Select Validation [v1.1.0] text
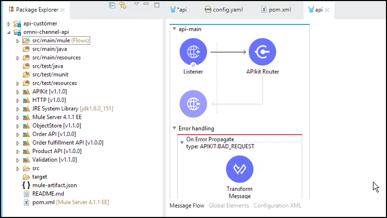 click(x=55, y=160)
